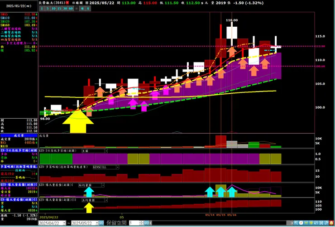Click the clock icon in bottom toolbar
The height and width of the screenshot is (227, 335).
point(301,223)
